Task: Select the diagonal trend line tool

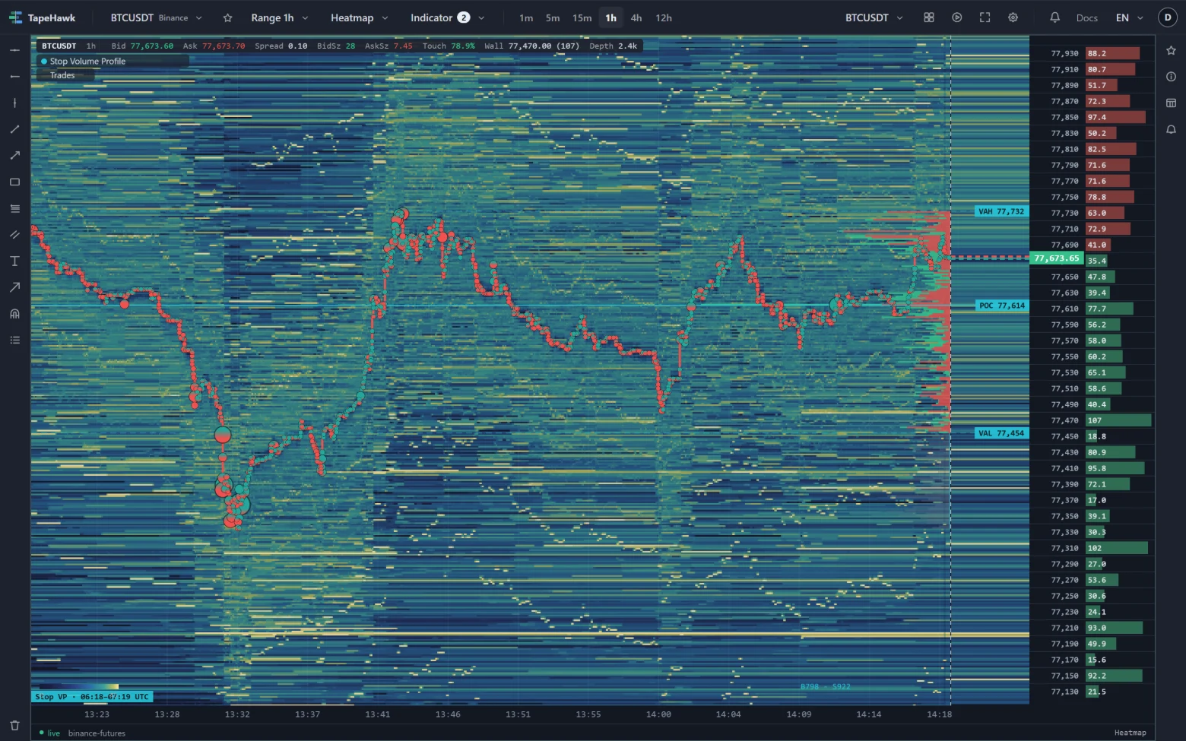Action: pos(14,129)
